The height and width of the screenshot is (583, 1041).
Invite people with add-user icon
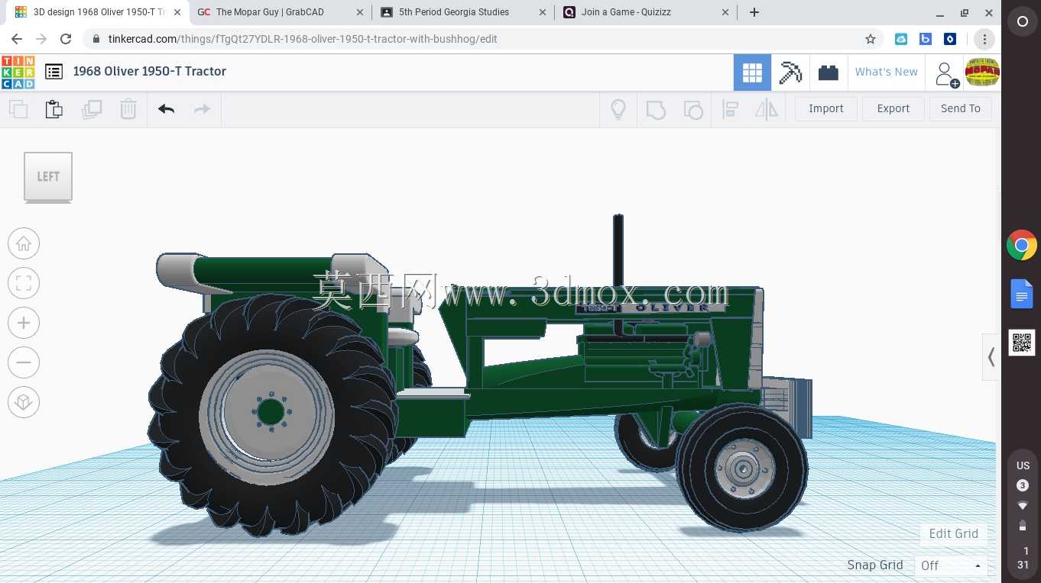[x=946, y=74]
